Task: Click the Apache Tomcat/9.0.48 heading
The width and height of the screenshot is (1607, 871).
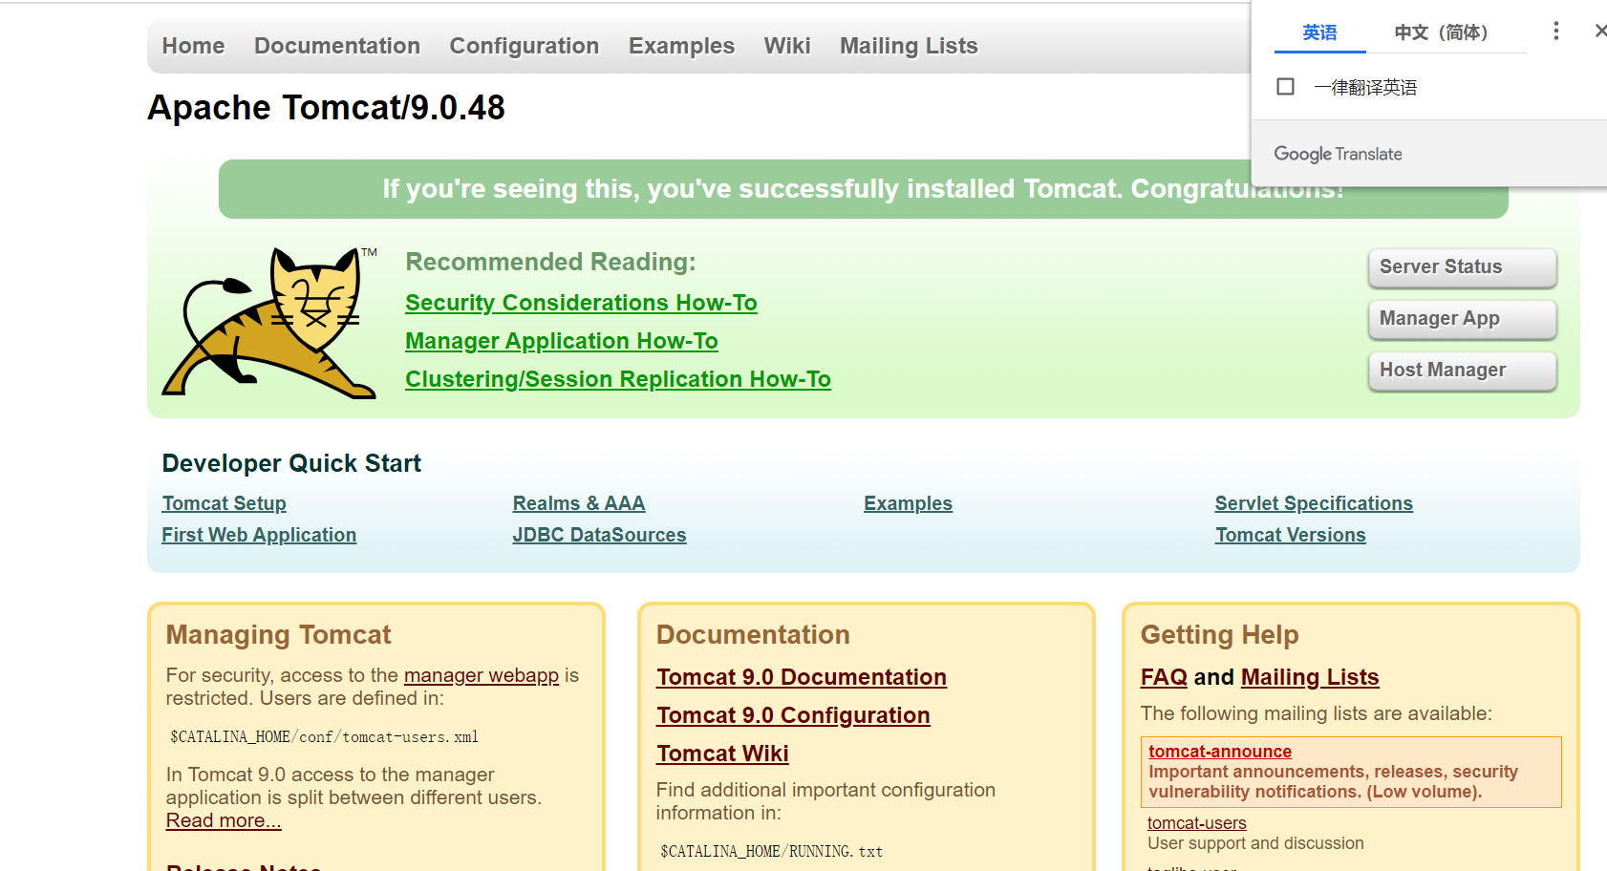Action: pyautogui.click(x=326, y=107)
